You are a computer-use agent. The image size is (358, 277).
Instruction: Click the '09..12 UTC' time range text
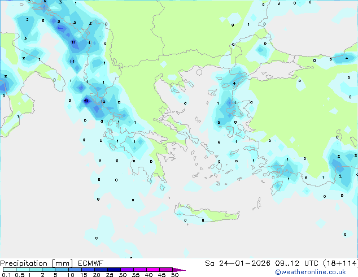tap(296, 263)
